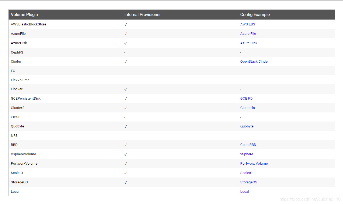
Task: Select the AWSElasticBlockStore plugin name
Action: (29, 24)
